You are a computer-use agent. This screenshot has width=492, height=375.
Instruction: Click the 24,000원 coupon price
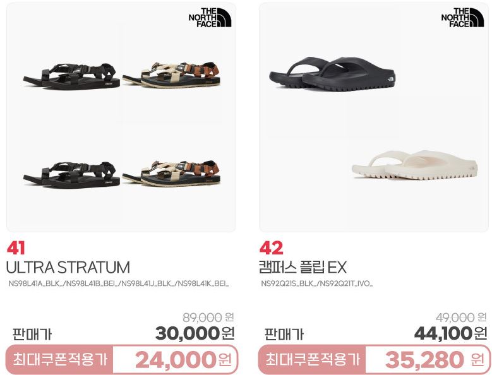click(184, 360)
